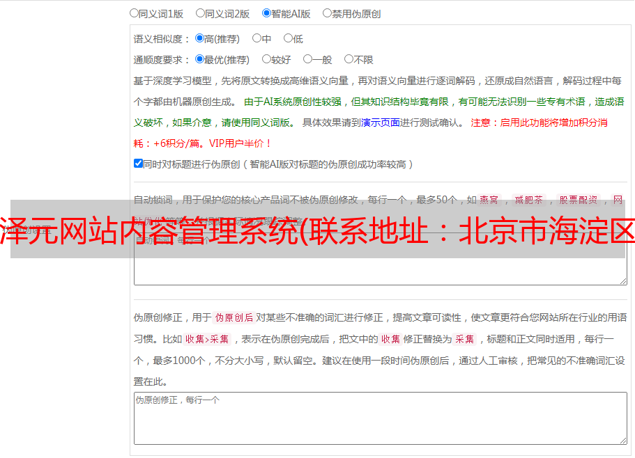
Task: Click the 自动锁词 textarea
Action: [381, 259]
